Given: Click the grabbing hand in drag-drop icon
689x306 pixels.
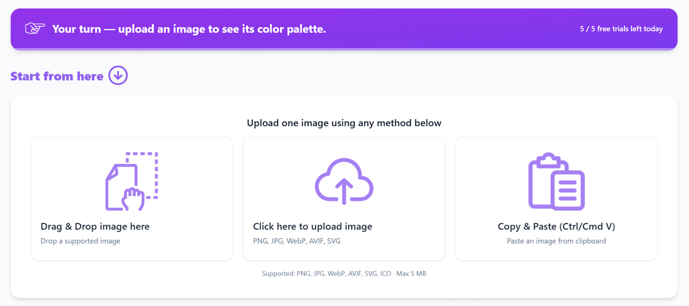Looking at the screenshot, I should [133, 199].
